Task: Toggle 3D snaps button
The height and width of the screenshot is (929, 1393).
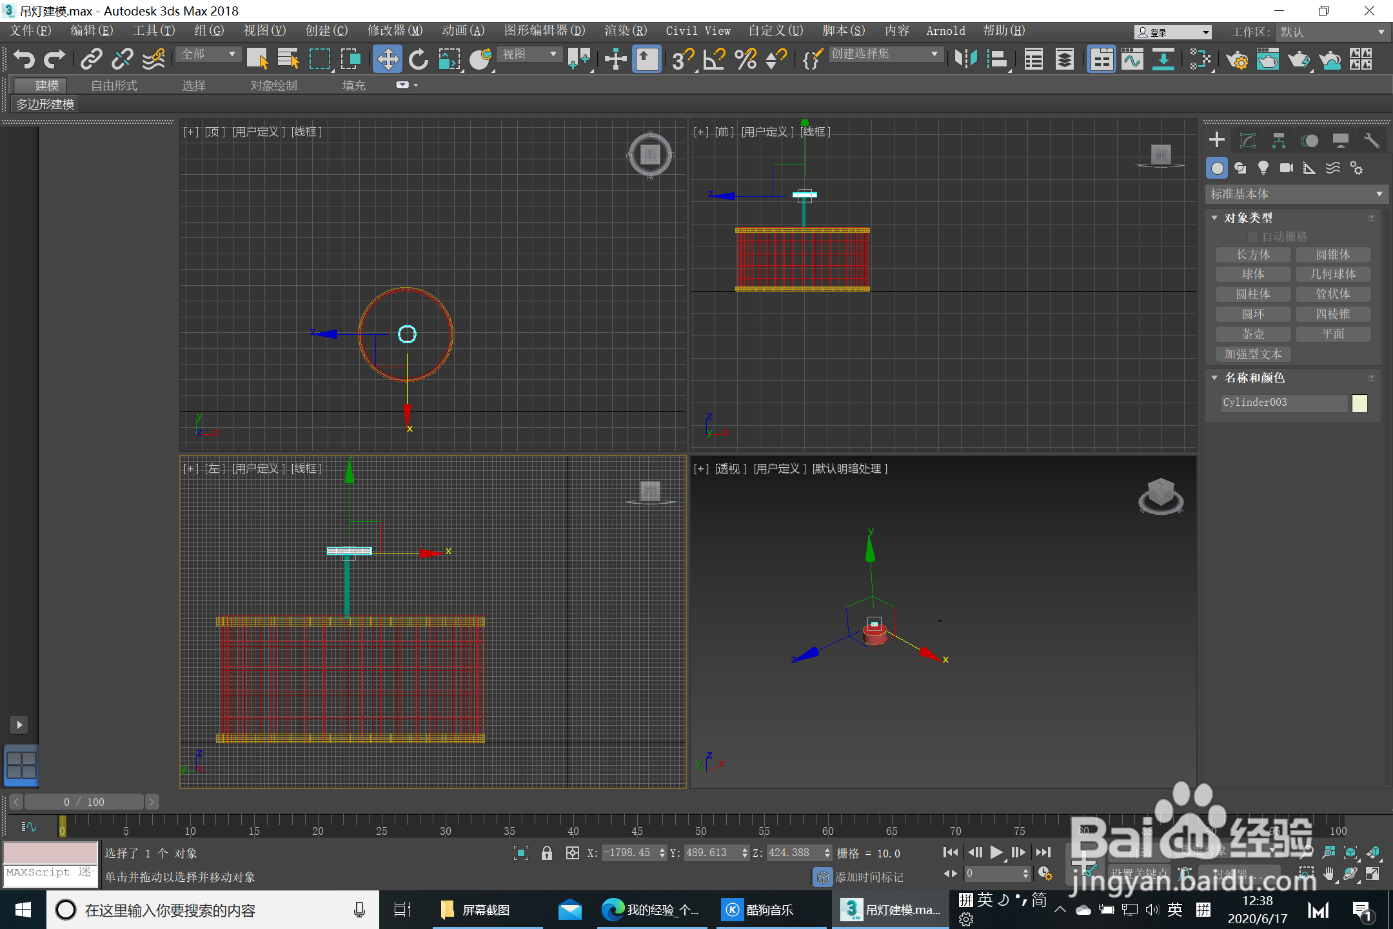Action: click(x=682, y=59)
